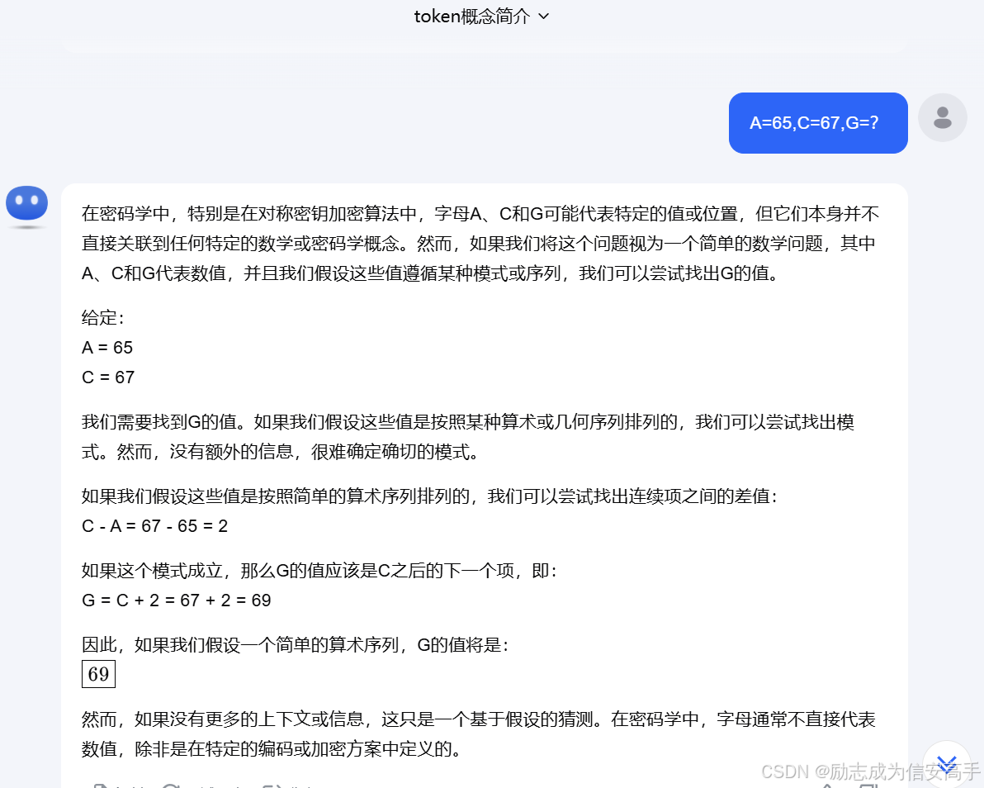Screen dimensions: 984x788
Task: Click the sentence starting '如果我们假设这些值是按照简单'
Action: coord(430,496)
